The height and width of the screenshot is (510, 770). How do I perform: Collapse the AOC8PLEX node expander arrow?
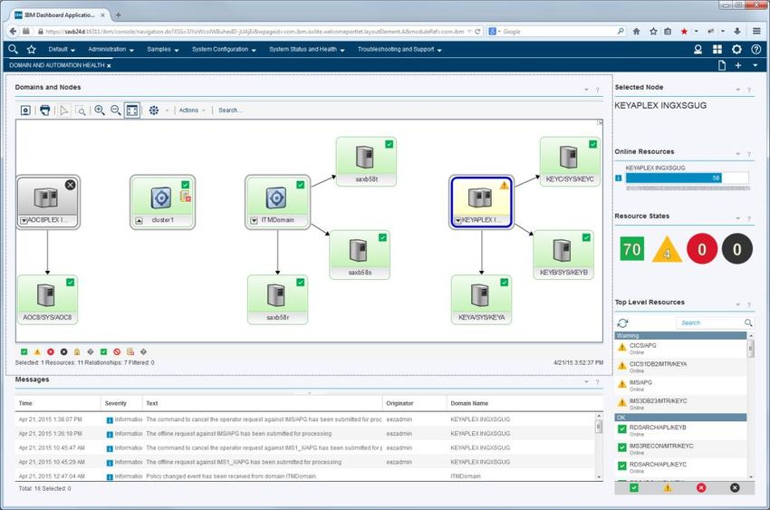point(24,221)
